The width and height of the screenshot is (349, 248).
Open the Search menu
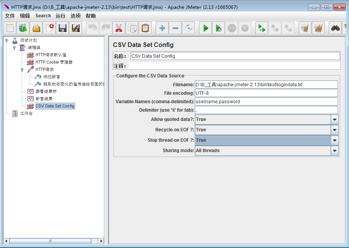pos(43,16)
